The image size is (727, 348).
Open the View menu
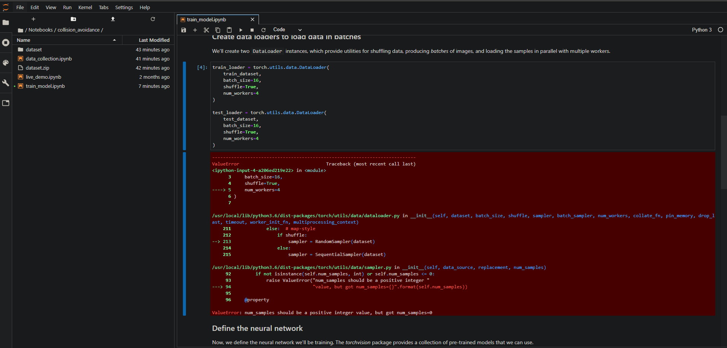pos(51,7)
